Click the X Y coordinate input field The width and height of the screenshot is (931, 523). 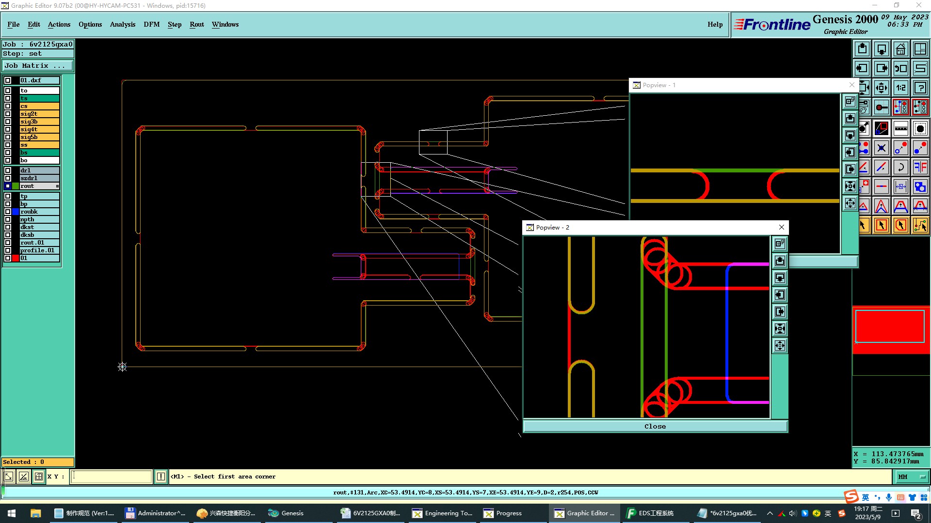(x=112, y=477)
